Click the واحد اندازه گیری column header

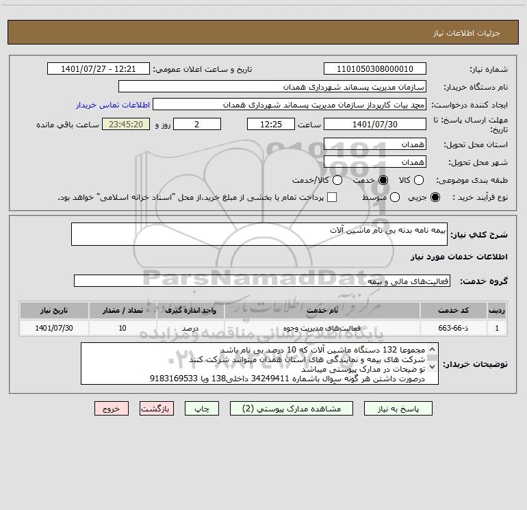pyautogui.click(x=190, y=310)
